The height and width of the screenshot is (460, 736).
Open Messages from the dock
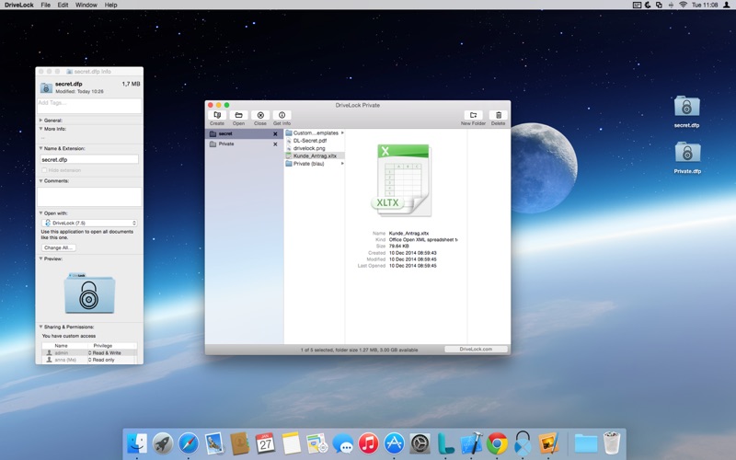342,443
